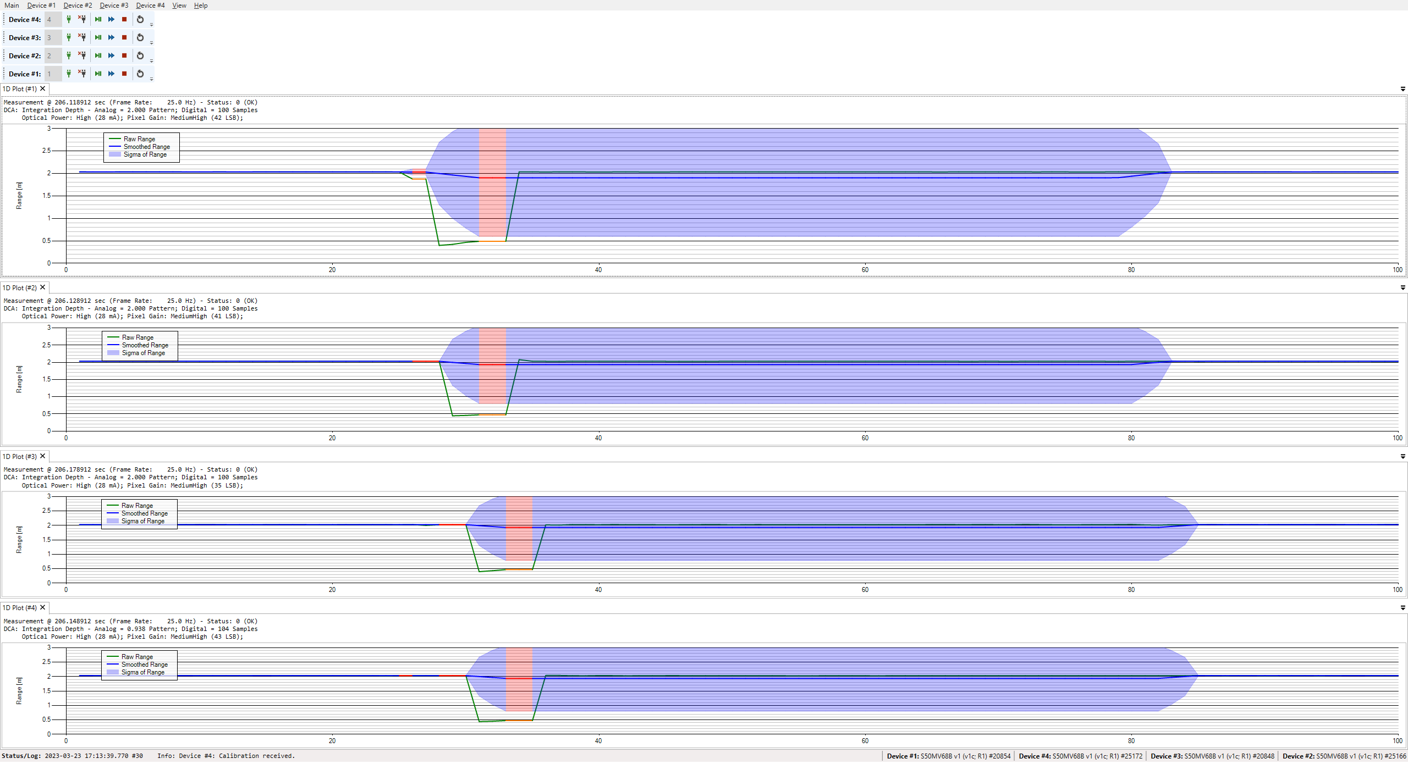
Task: Start continuous measurement for Device #3
Action: coord(111,37)
